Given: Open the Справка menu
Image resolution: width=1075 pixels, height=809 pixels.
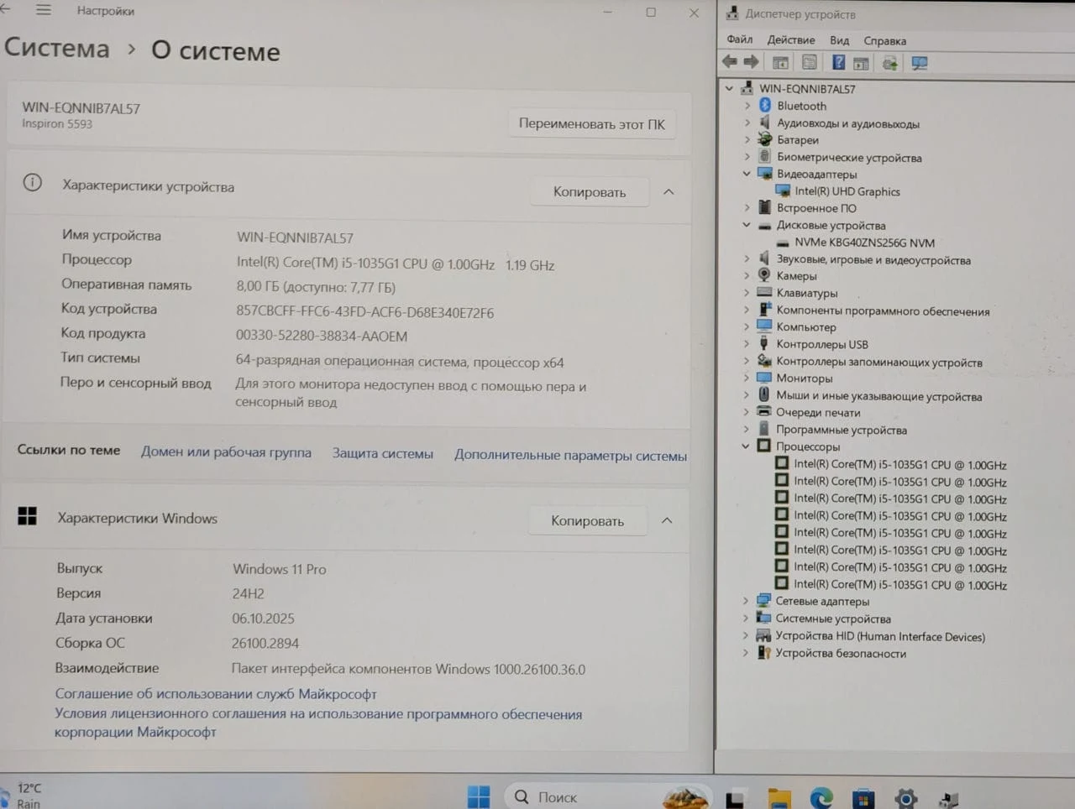Looking at the screenshot, I should (x=884, y=40).
